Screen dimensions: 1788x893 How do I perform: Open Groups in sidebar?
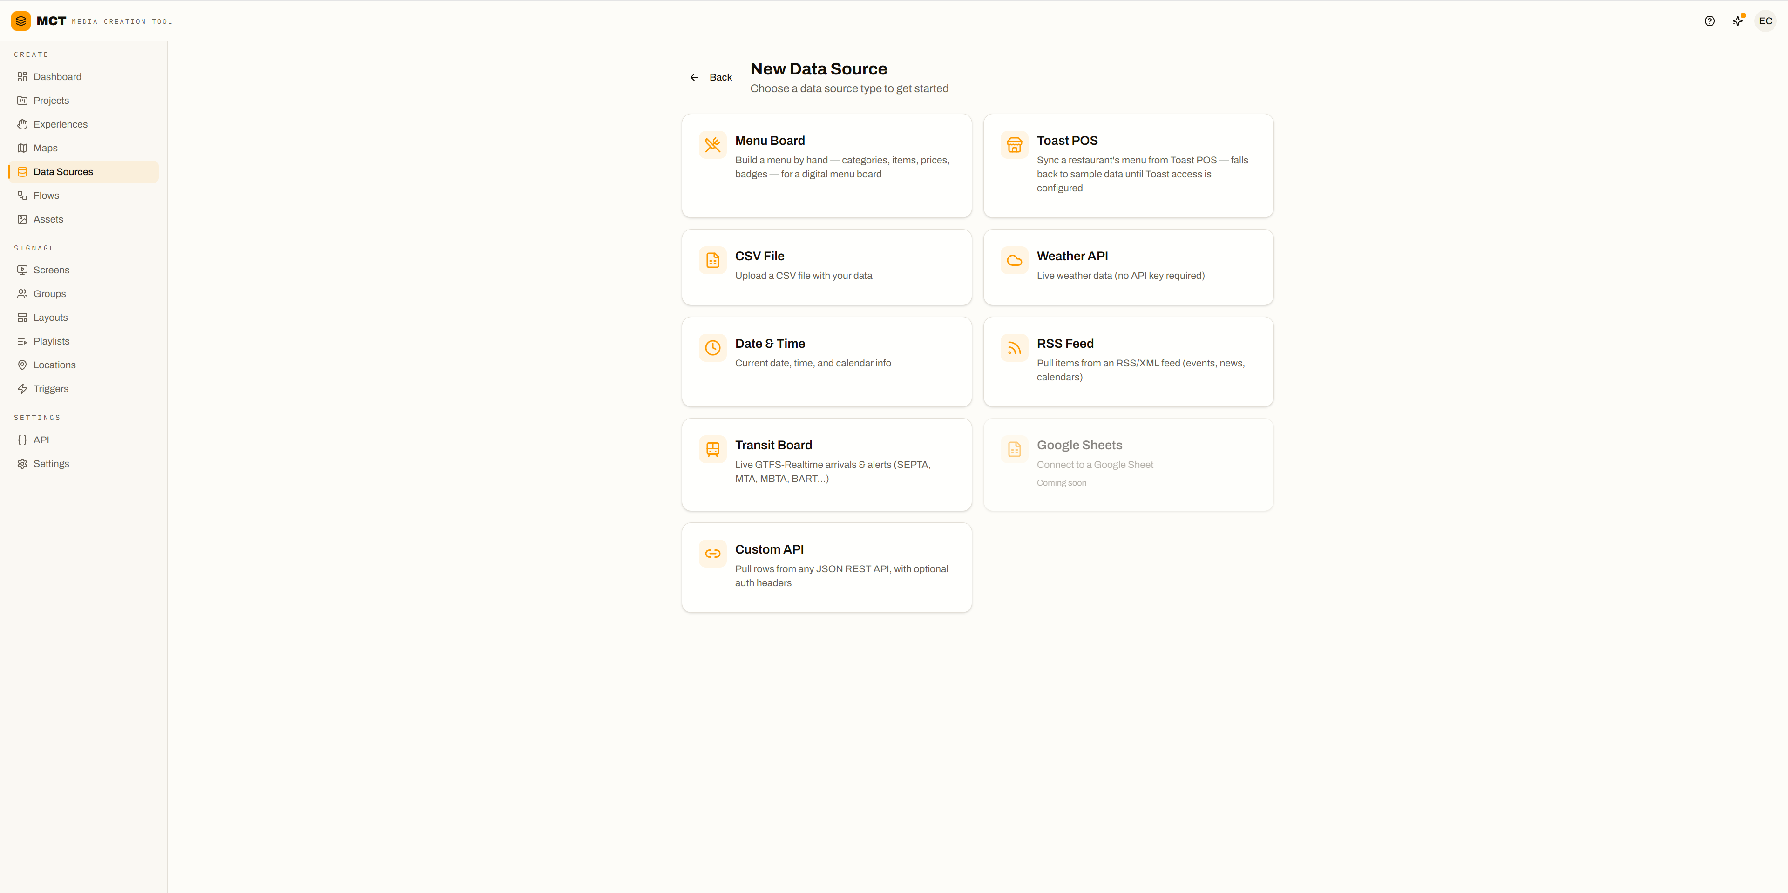(83, 293)
